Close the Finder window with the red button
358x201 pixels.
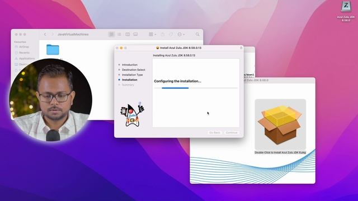[x=16, y=35]
